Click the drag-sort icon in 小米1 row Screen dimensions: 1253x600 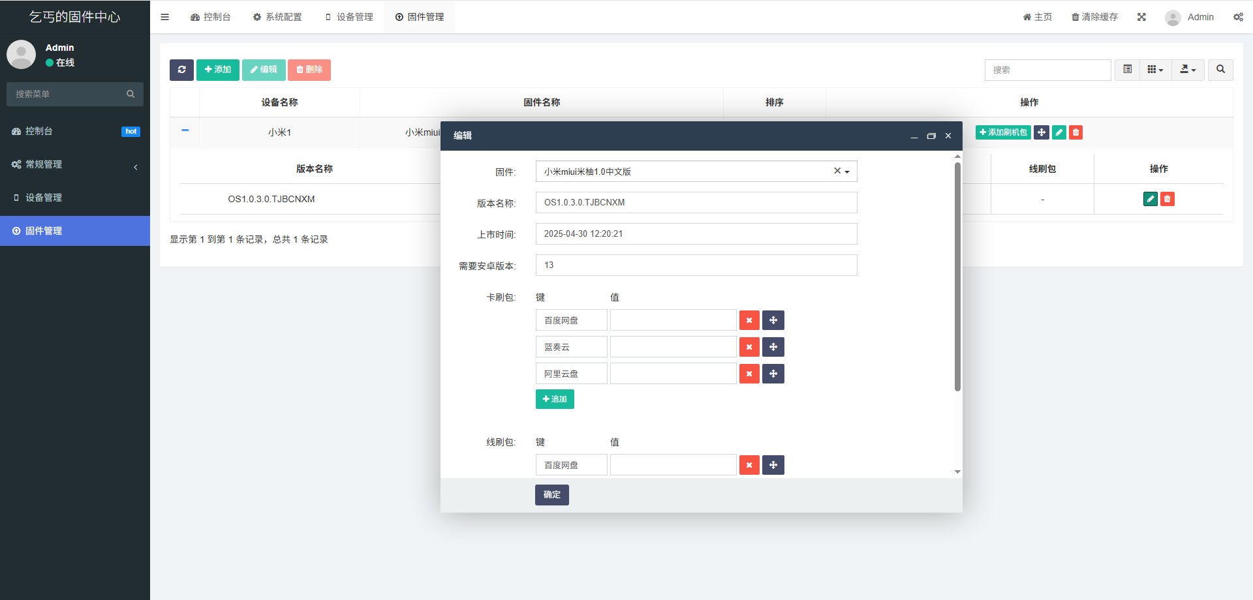point(1042,132)
